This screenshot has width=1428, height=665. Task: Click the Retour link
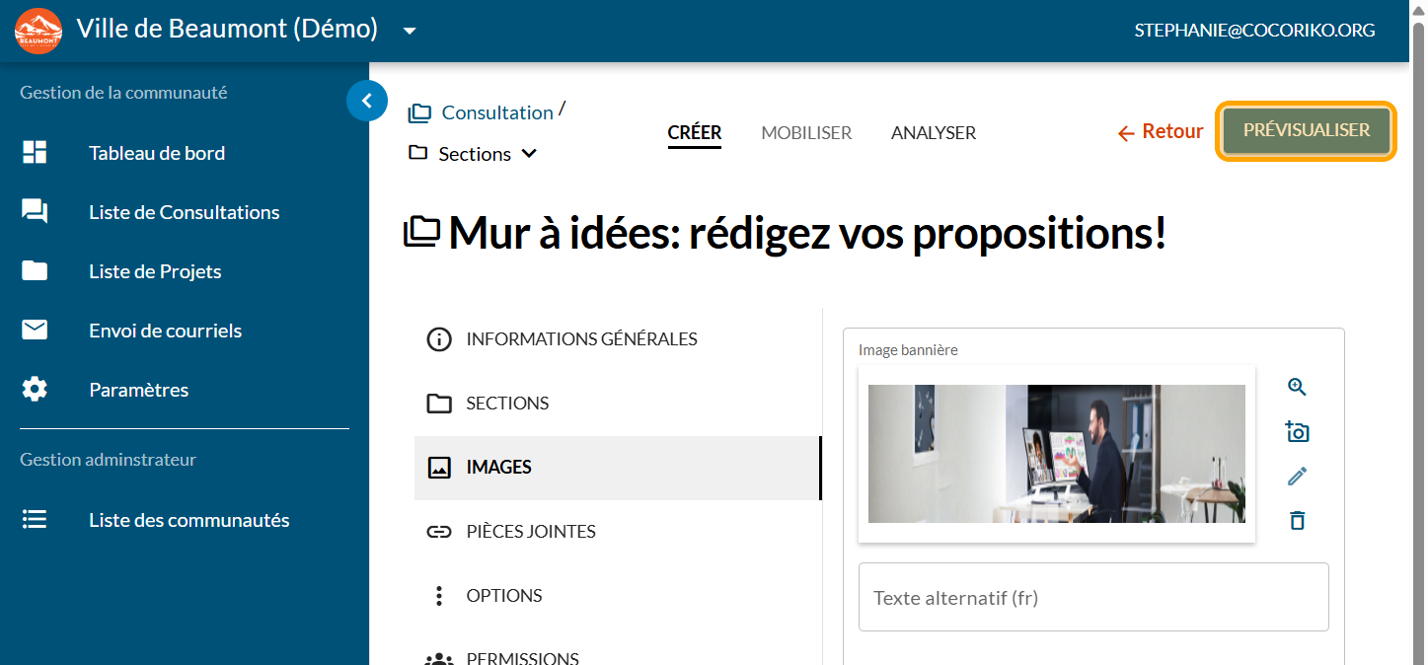[x=1161, y=131]
